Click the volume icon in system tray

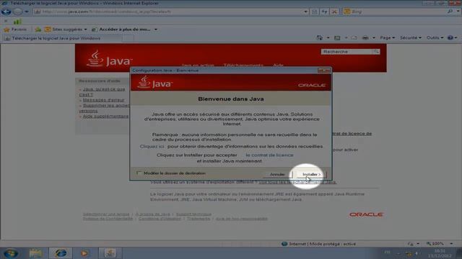417,253
